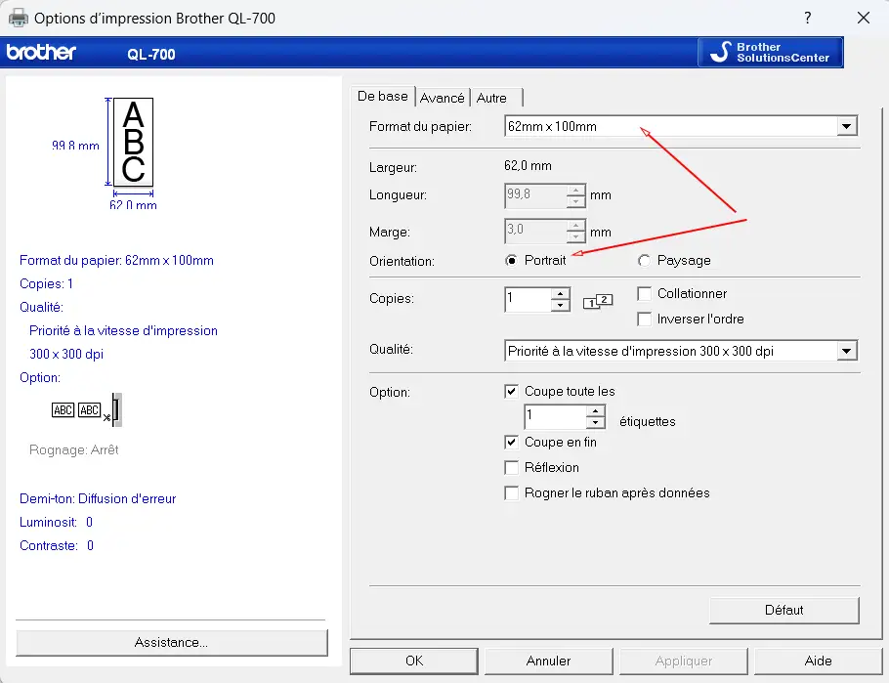Click the collate pages illustration icon

coord(598,301)
